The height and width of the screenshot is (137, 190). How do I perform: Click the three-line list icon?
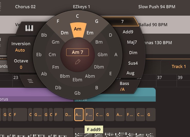(31, 81)
